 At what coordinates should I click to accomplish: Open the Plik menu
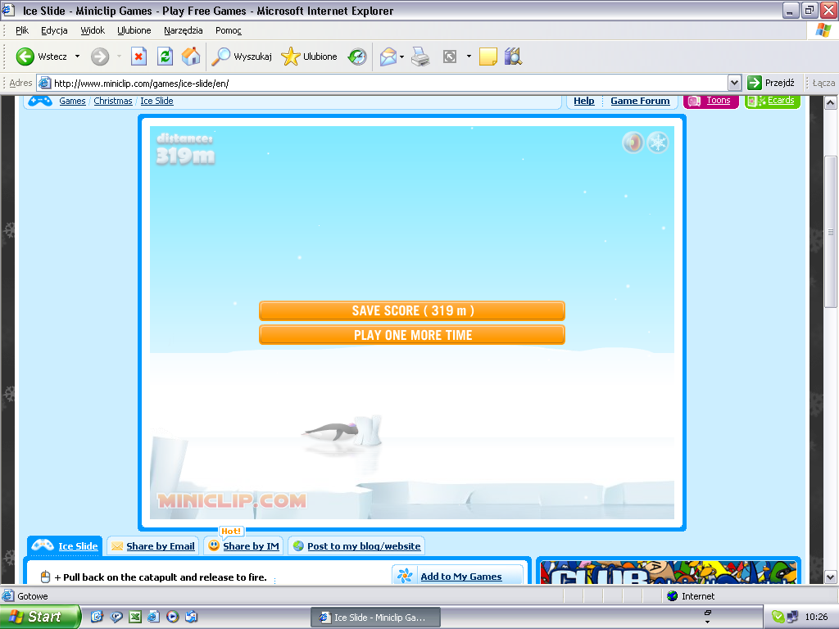pos(22,30)
